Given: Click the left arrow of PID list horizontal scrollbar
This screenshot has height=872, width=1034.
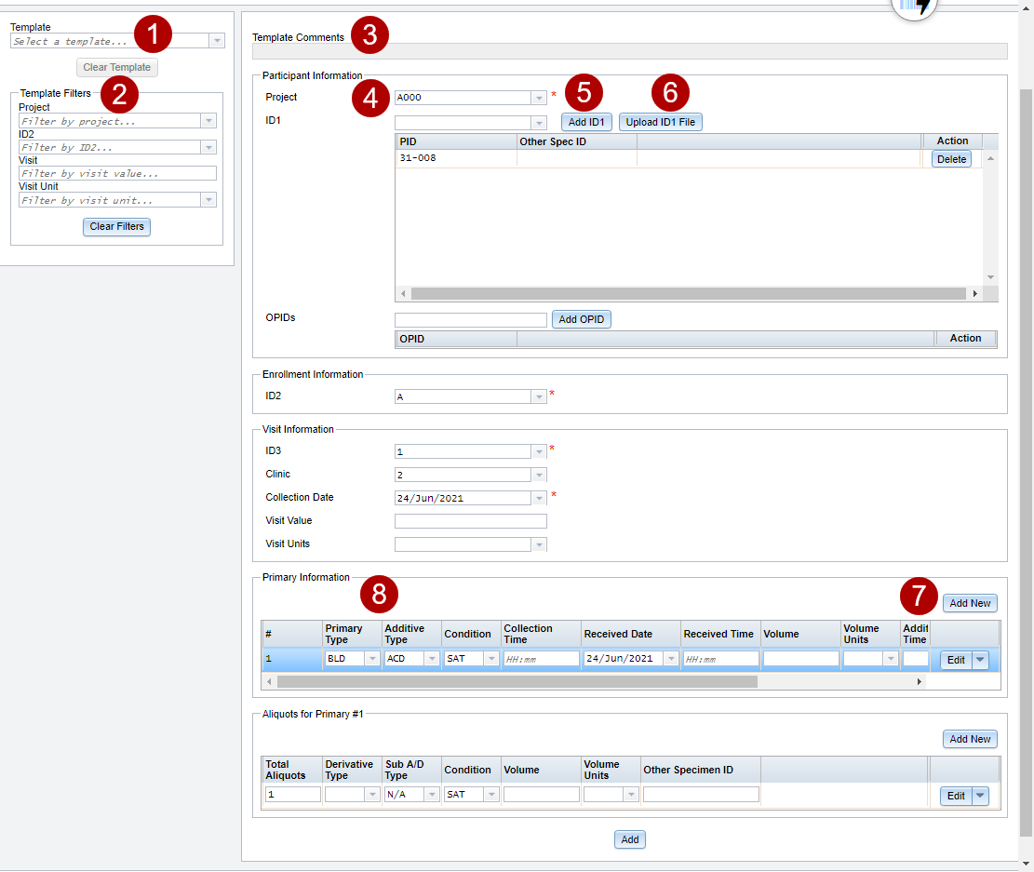Looking at the screenshot, I should 404,293.
